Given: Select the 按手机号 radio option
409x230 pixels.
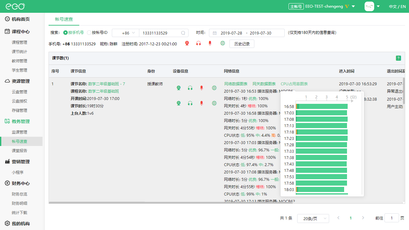Looking at the screenshot, I should (73, 33).
